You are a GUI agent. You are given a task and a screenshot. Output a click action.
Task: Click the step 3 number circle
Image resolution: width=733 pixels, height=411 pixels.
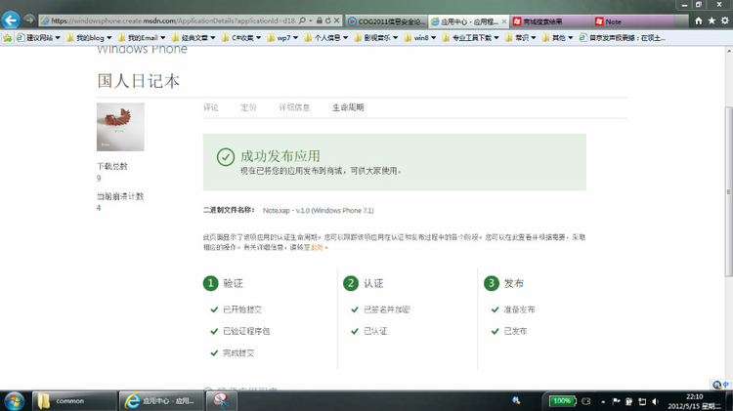pos(492,283)
